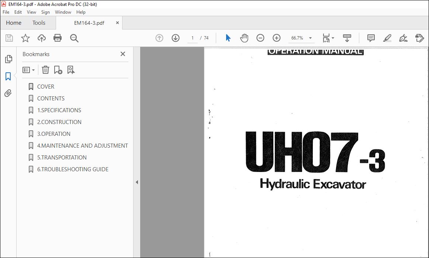Screen dimensions: 429x258
Task: Select the highlight text pen tool
Action: 387,38
